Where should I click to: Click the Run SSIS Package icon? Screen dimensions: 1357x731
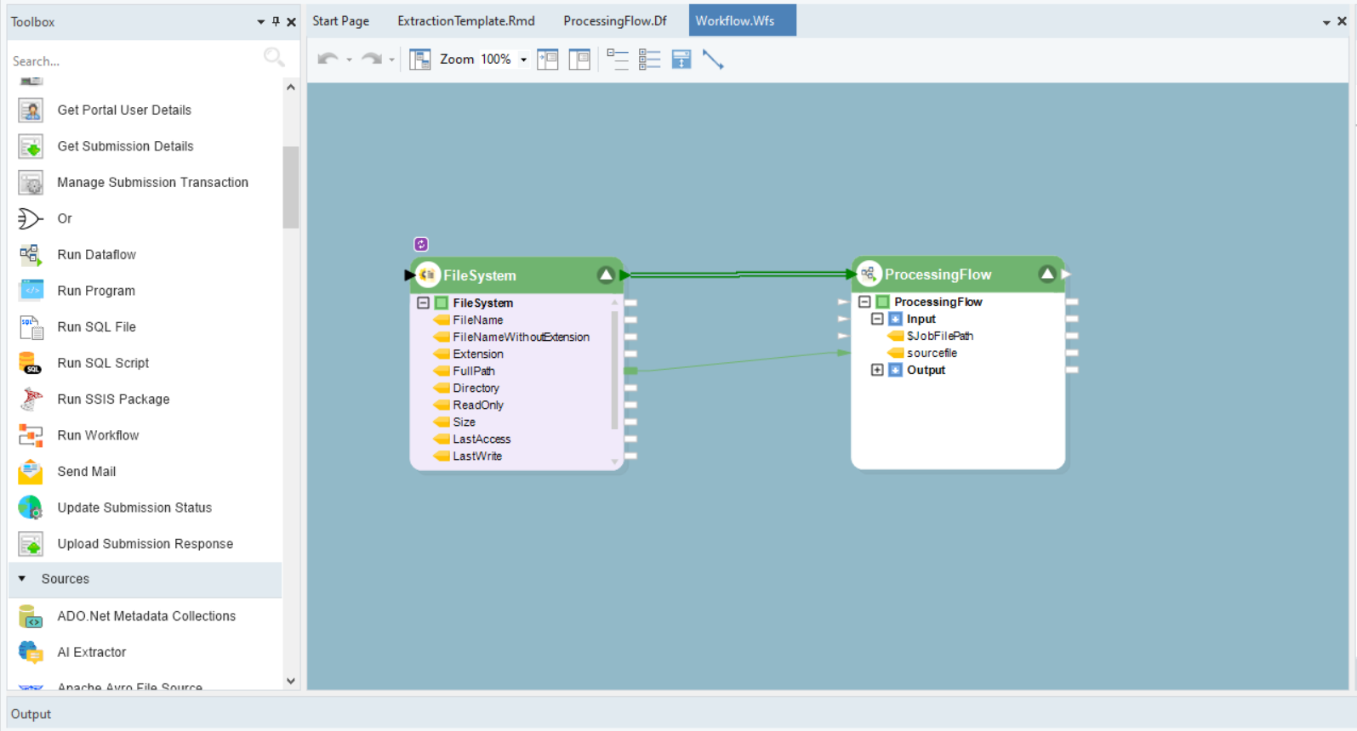tap(31, 399)
